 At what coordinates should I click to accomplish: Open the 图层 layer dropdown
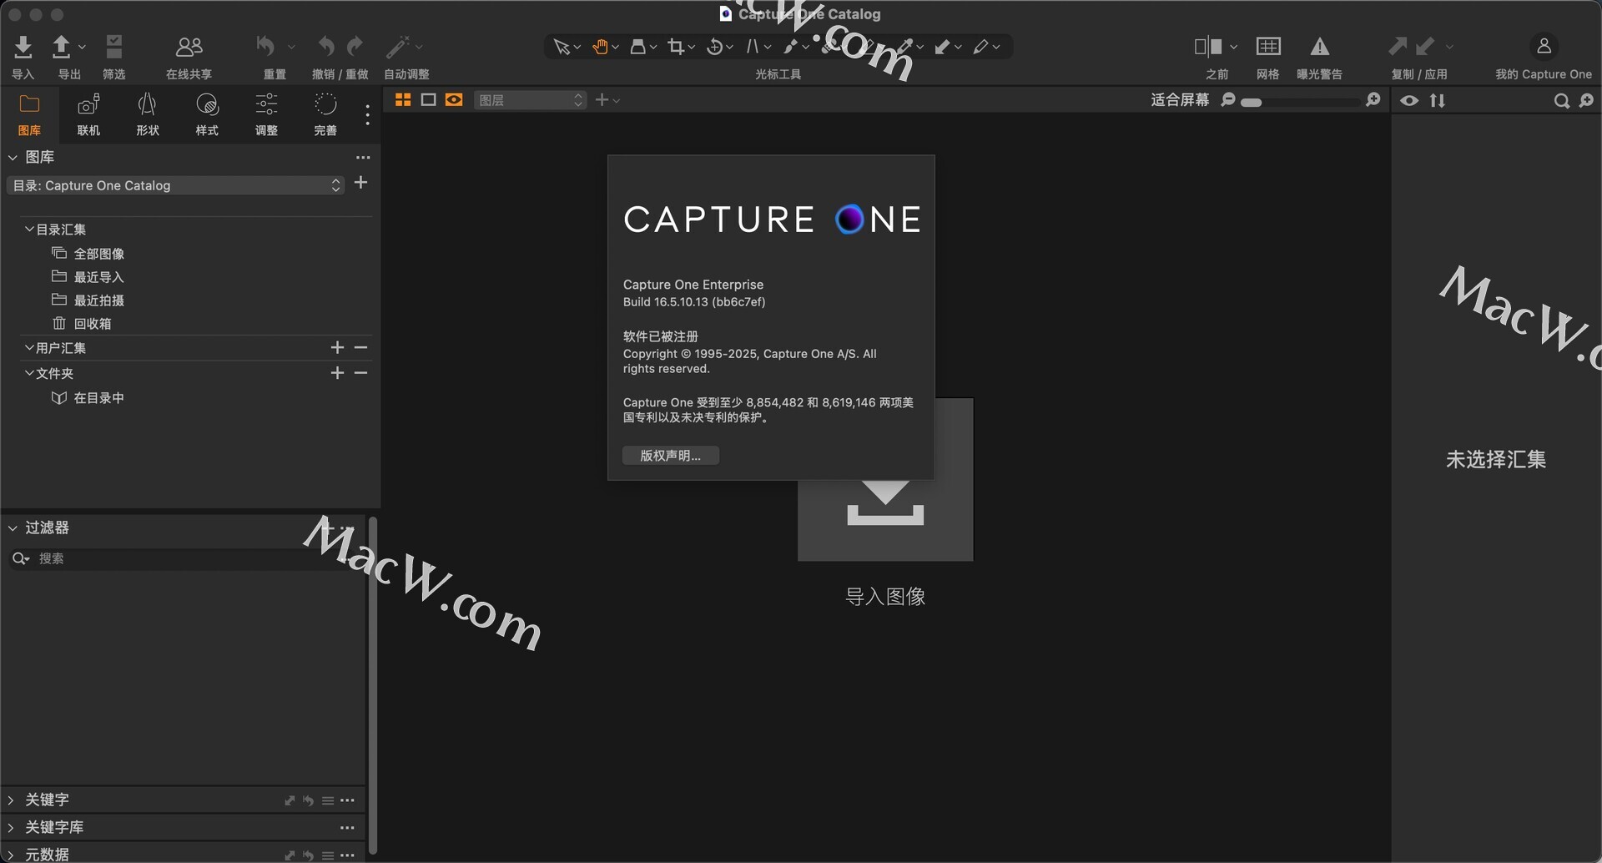tap(530, 100)
